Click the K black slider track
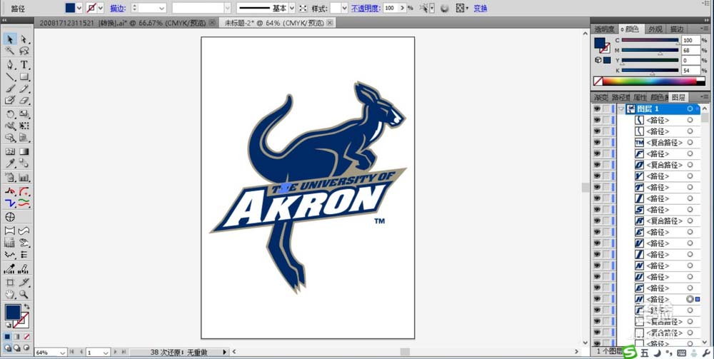 pos(650,70)
